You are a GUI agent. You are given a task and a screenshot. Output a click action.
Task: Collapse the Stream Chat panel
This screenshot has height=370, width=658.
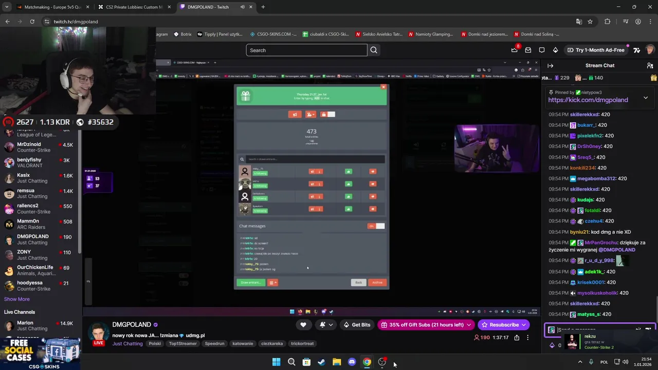550,65
